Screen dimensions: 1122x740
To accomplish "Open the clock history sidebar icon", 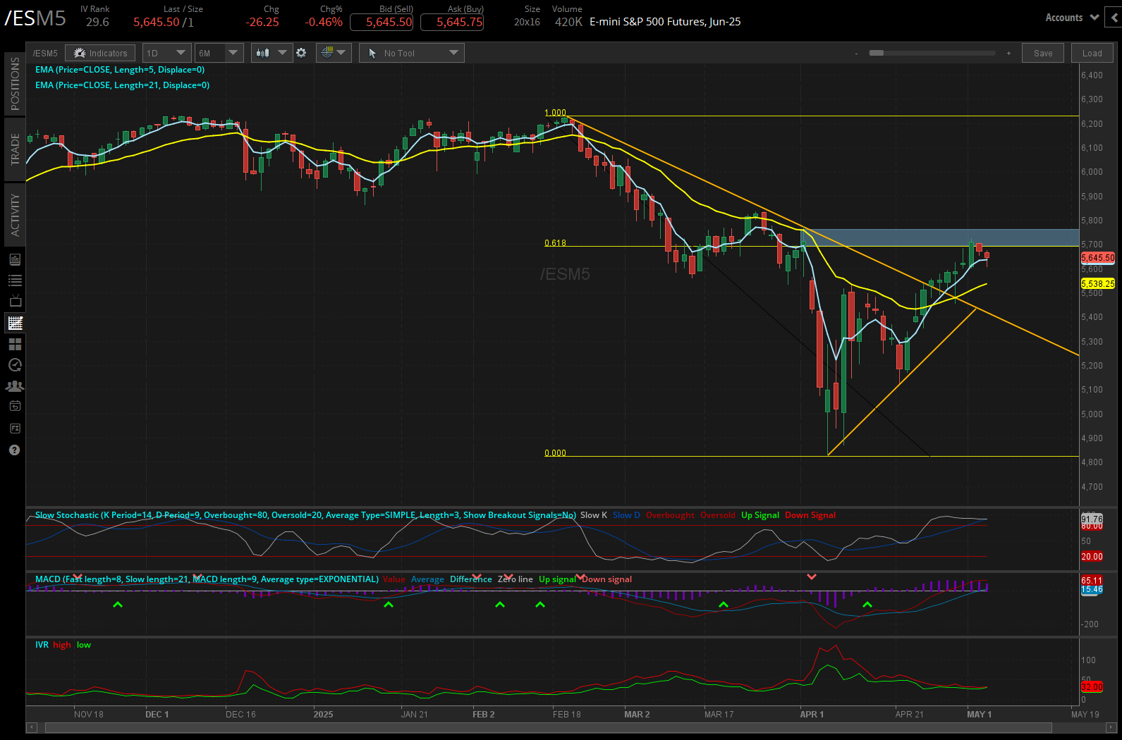I will click(15, 365).
